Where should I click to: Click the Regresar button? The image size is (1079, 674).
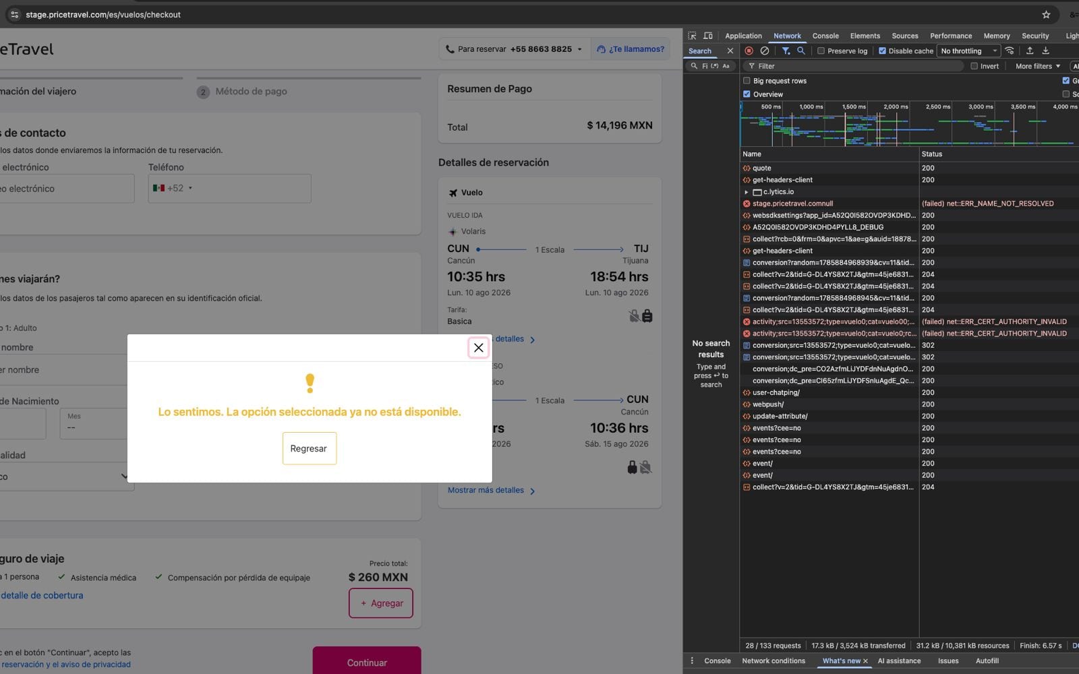point(309,448)
